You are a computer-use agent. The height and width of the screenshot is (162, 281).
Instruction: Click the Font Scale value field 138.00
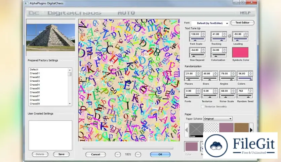coord(196,34)
